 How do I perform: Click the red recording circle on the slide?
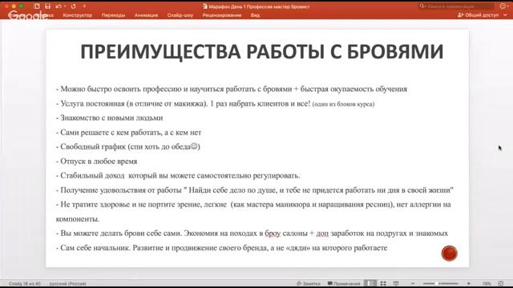pyautogui.click(x=449, y=254)
